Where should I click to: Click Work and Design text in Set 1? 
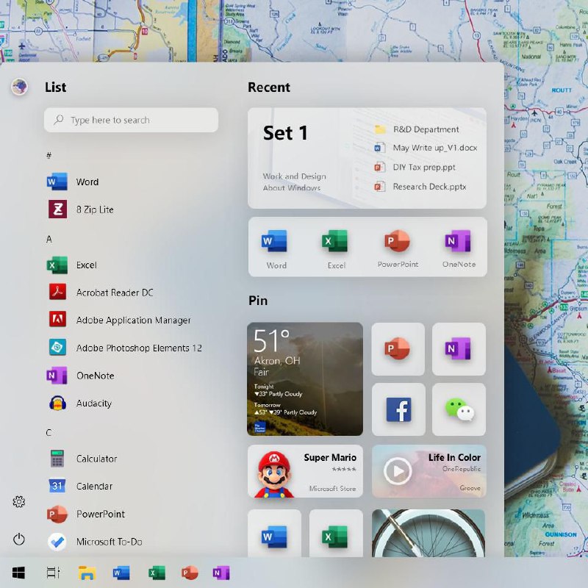[x=295, y=176]
